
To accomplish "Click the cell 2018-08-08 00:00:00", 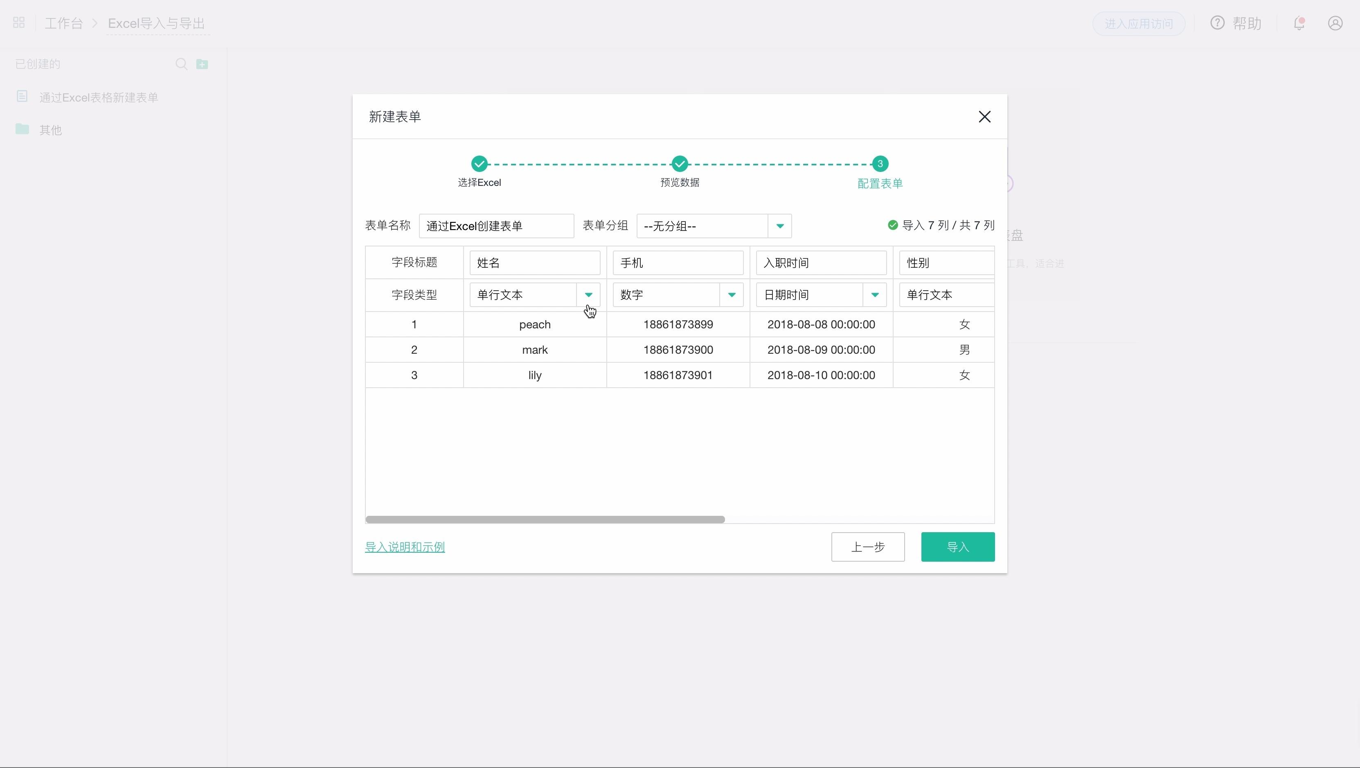I will tap(821, 324).
